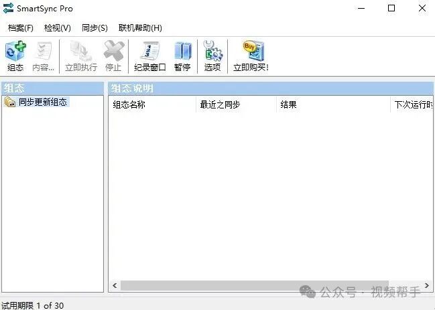Click the 停止 stop toolbar icon
The height and width of the screenshot is (310, 435).
[113, 52]
